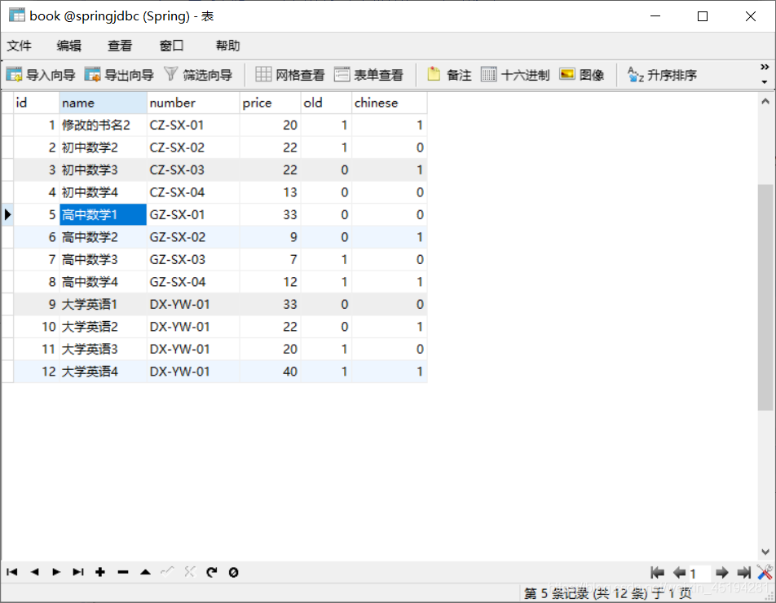Open the 编辑 menu
The image size is (776, 603).
tap(68, 46)
